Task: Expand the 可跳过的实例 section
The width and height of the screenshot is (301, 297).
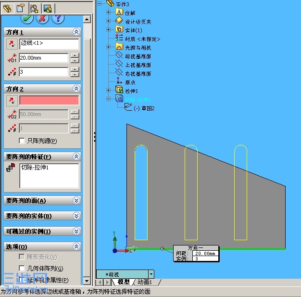Action: point(76,231)
